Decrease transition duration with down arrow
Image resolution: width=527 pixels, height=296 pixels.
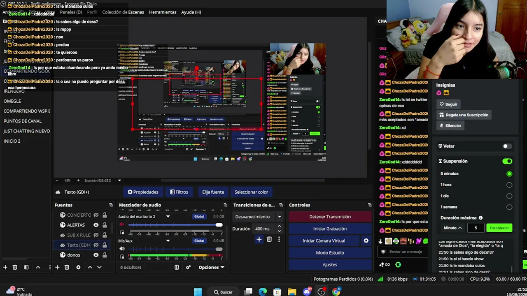(x=279, y=231)
